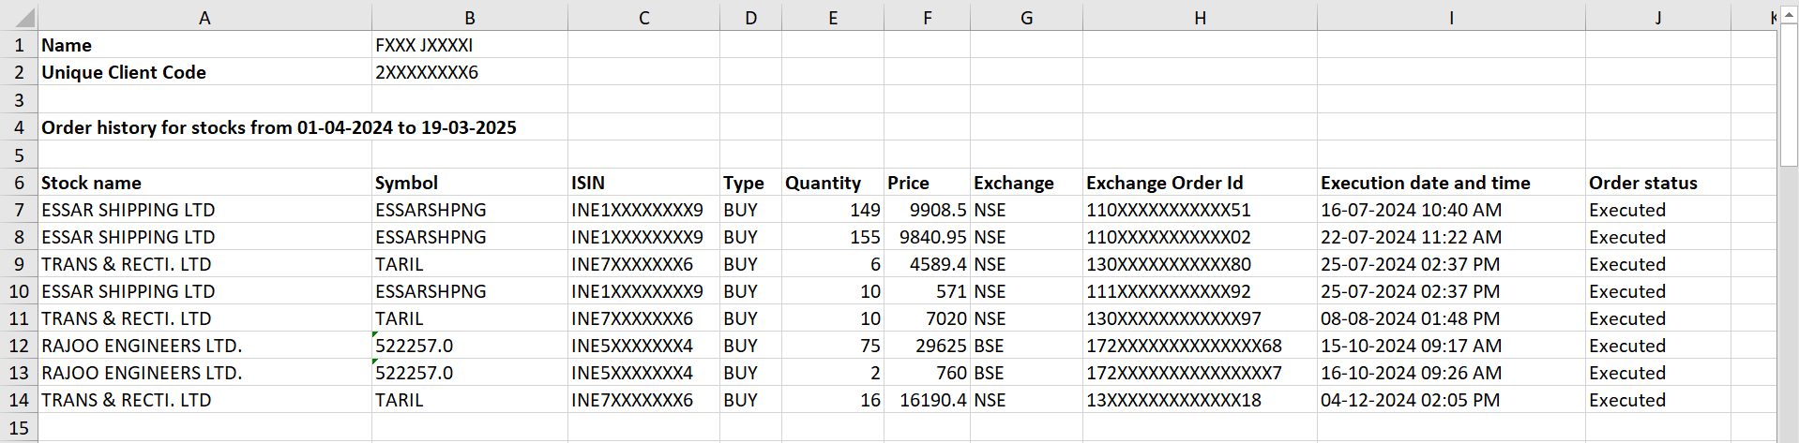Select row 6 header
The width and height of the screenshot is (1799, 443).
point(19,183)
